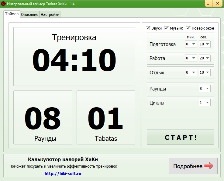This screenshot has width=224, height=181.
Task: Uncheck the Поверх окон option
Action: (188, 28)
